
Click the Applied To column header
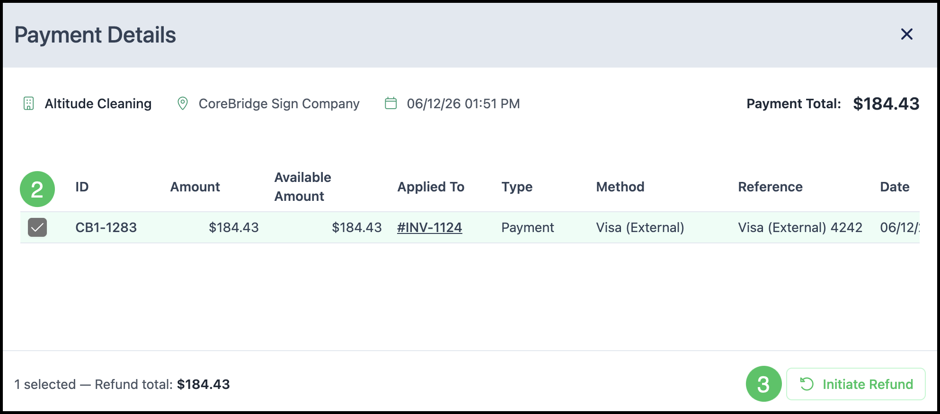click(431, 187)
